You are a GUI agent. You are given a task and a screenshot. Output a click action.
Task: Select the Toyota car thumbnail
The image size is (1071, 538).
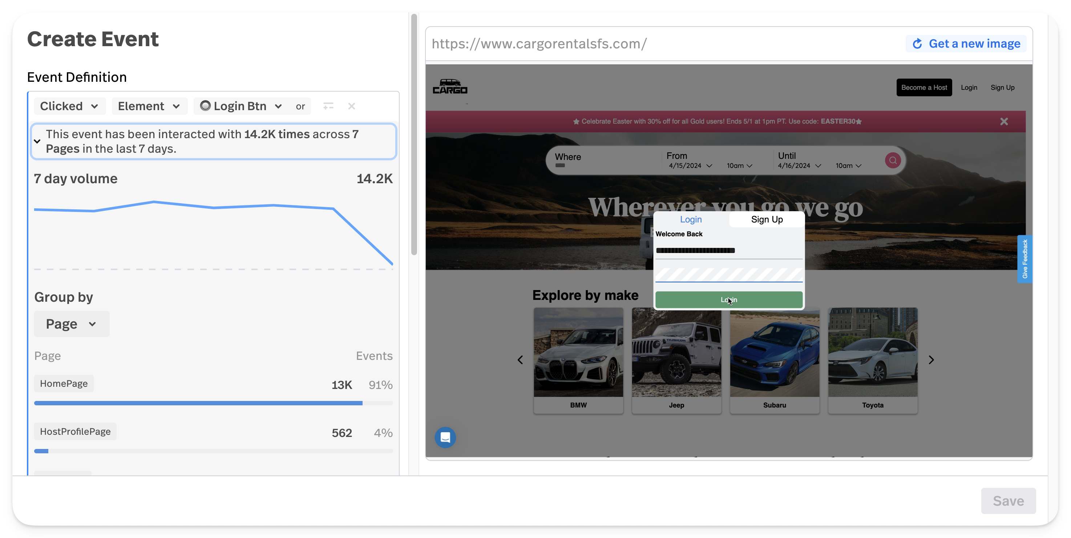click(x=872, y=360)
